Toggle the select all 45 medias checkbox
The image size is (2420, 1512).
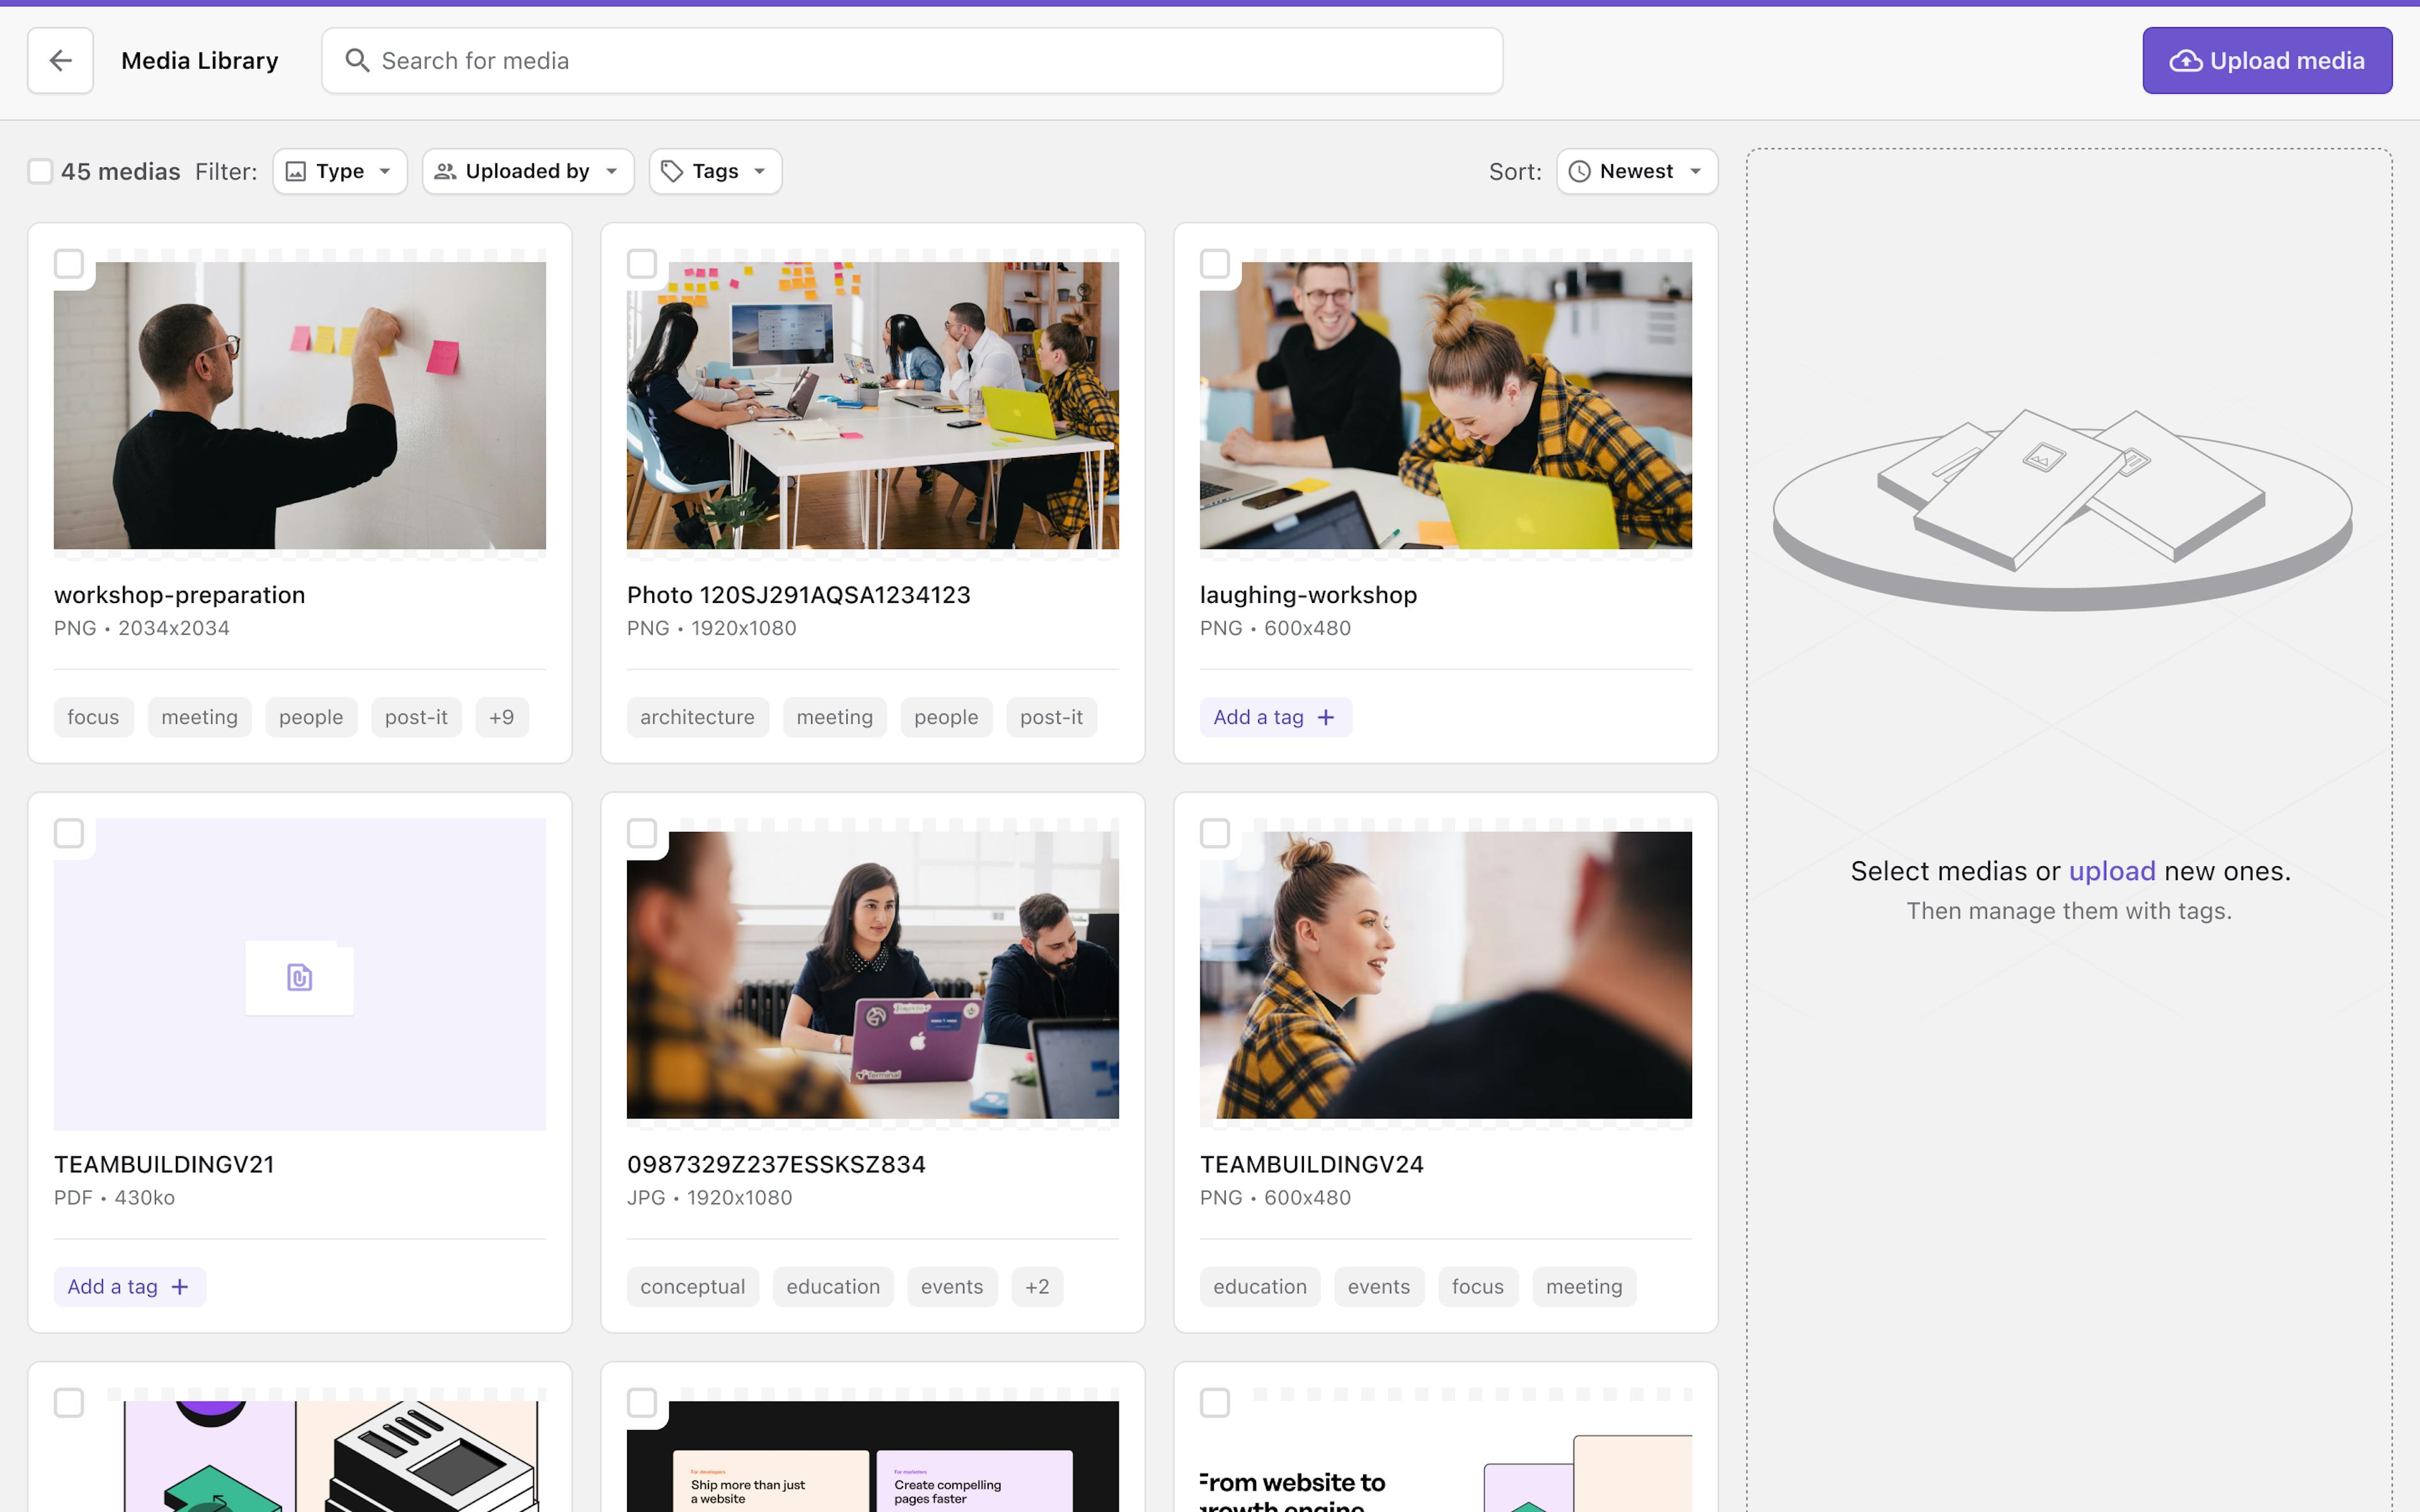pos(40,171)
